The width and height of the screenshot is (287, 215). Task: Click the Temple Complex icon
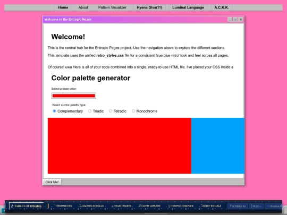click(x=170, y=206)
